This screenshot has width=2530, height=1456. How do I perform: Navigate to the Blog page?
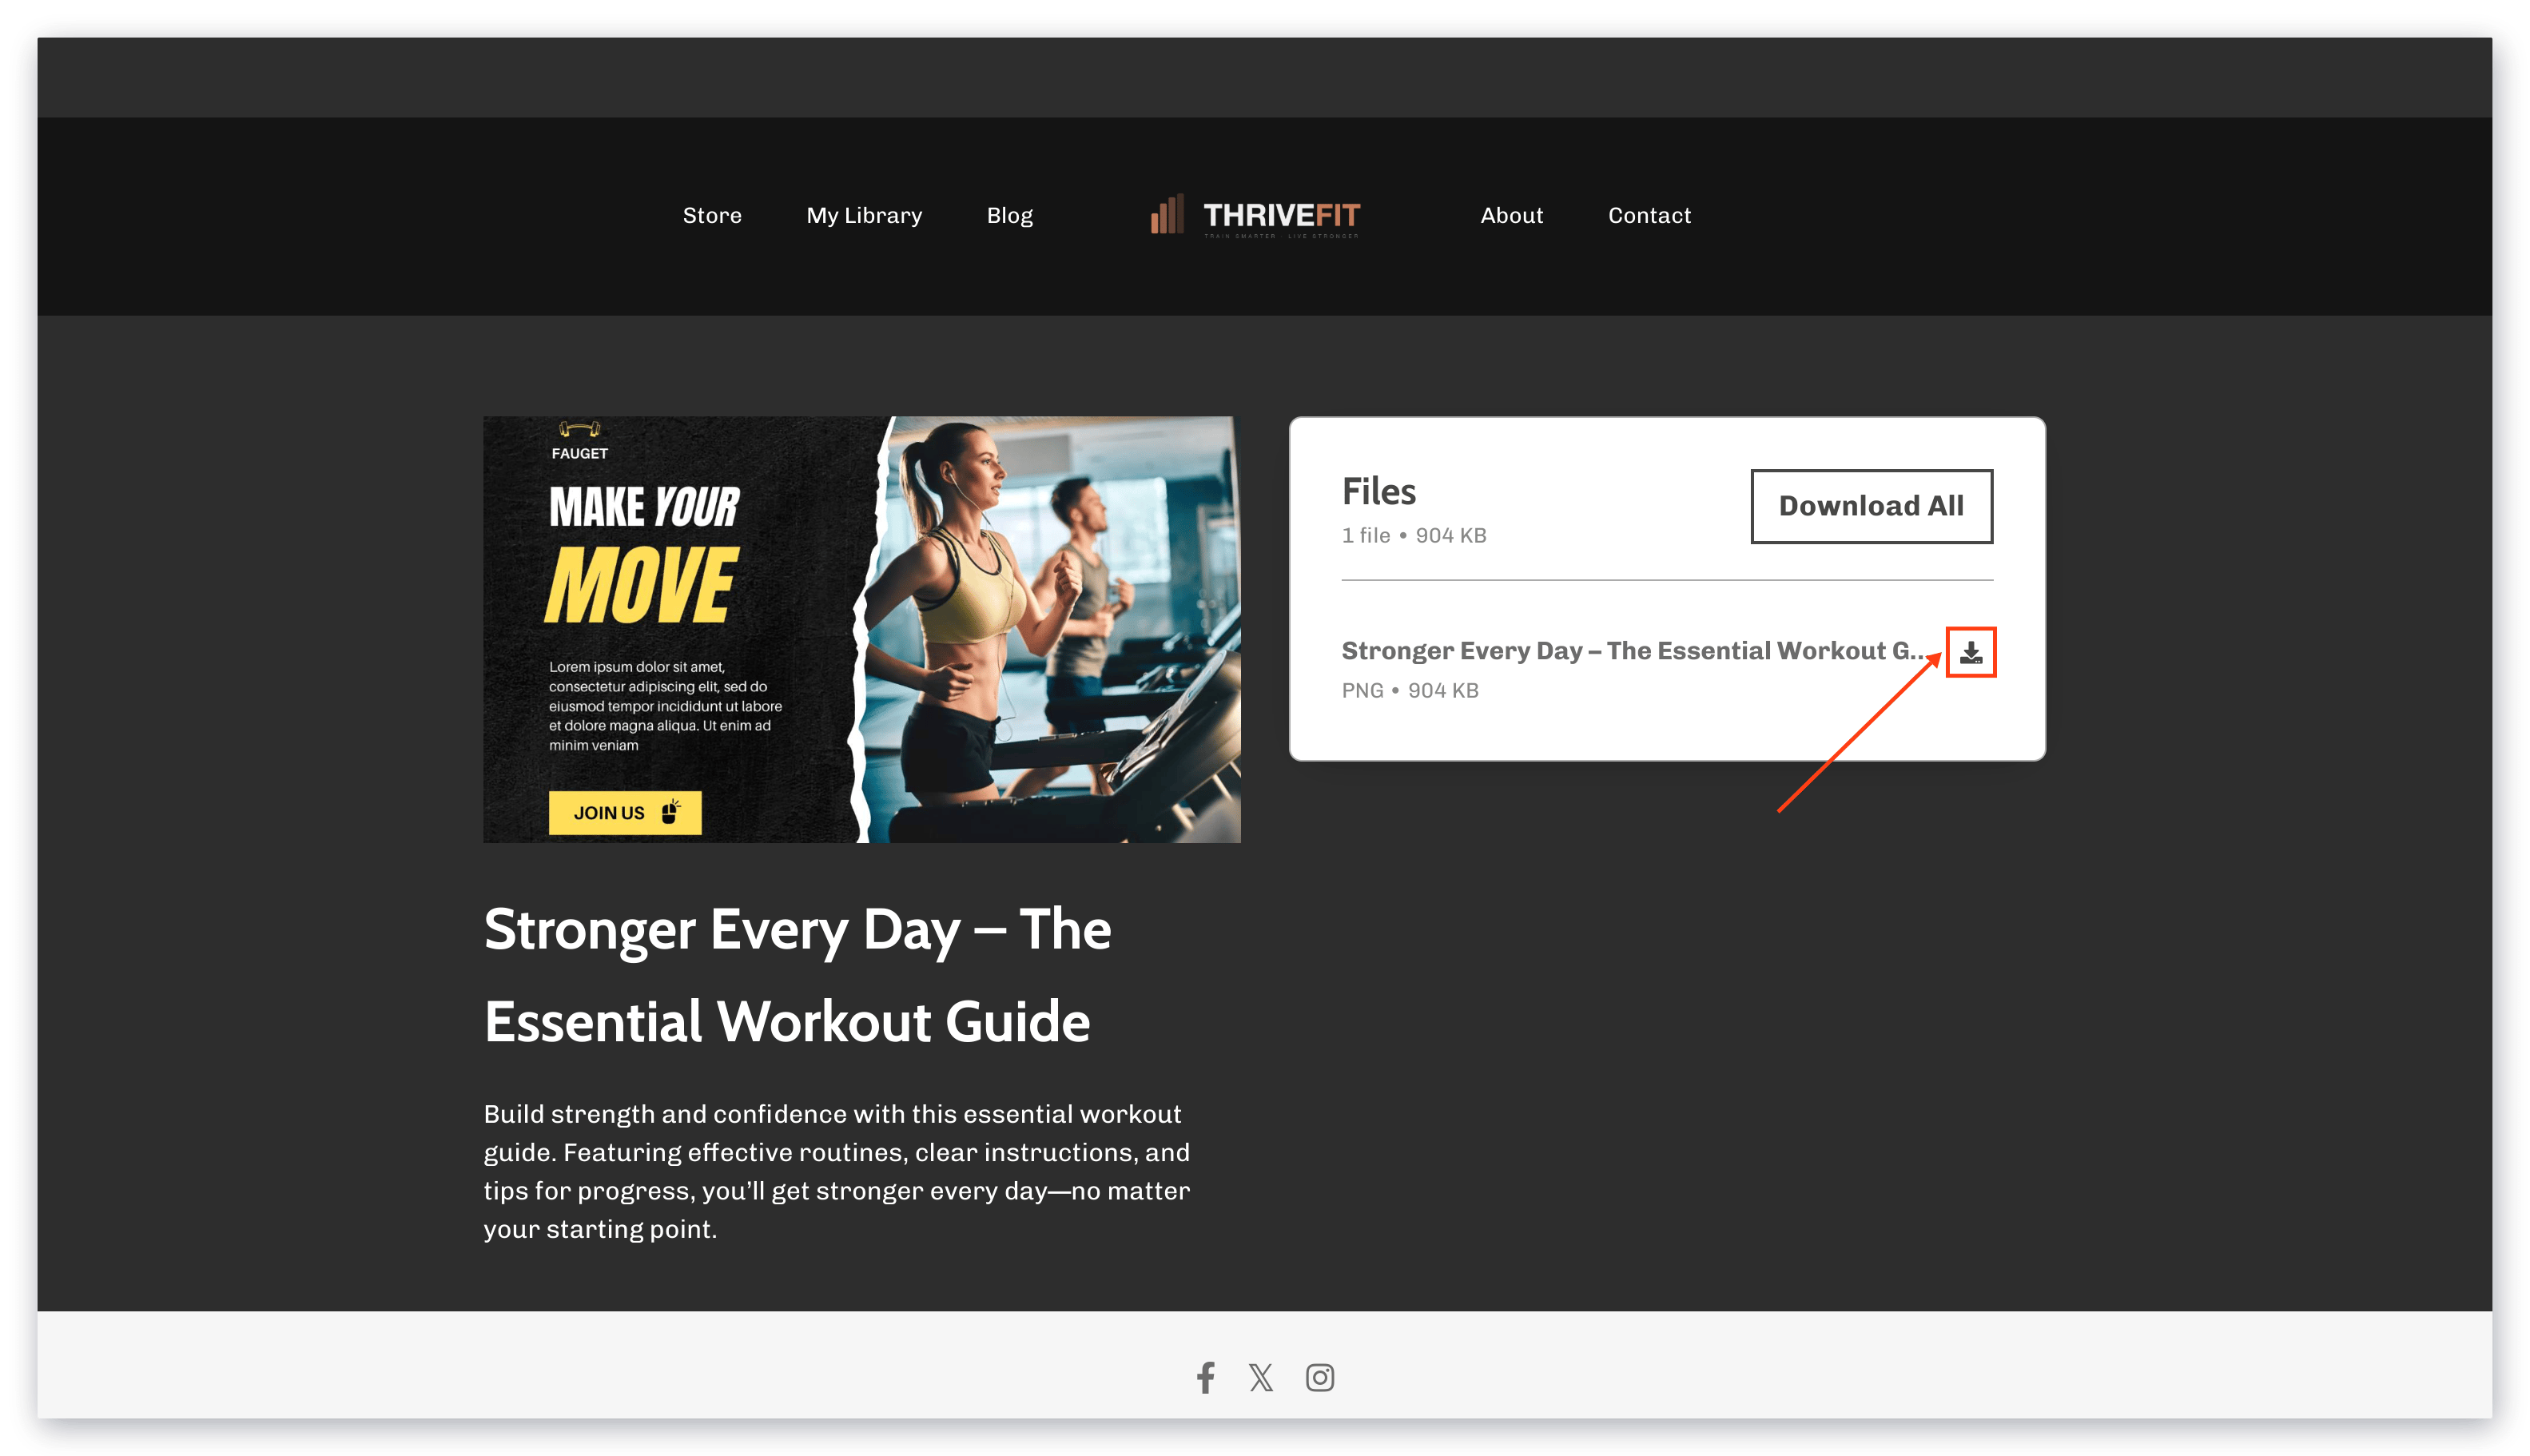(1009, 215)
